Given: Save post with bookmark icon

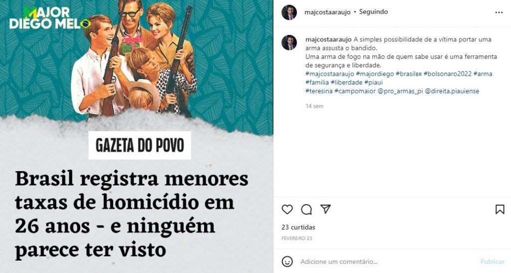Looking at the screenshot, I should pos(500,210).
